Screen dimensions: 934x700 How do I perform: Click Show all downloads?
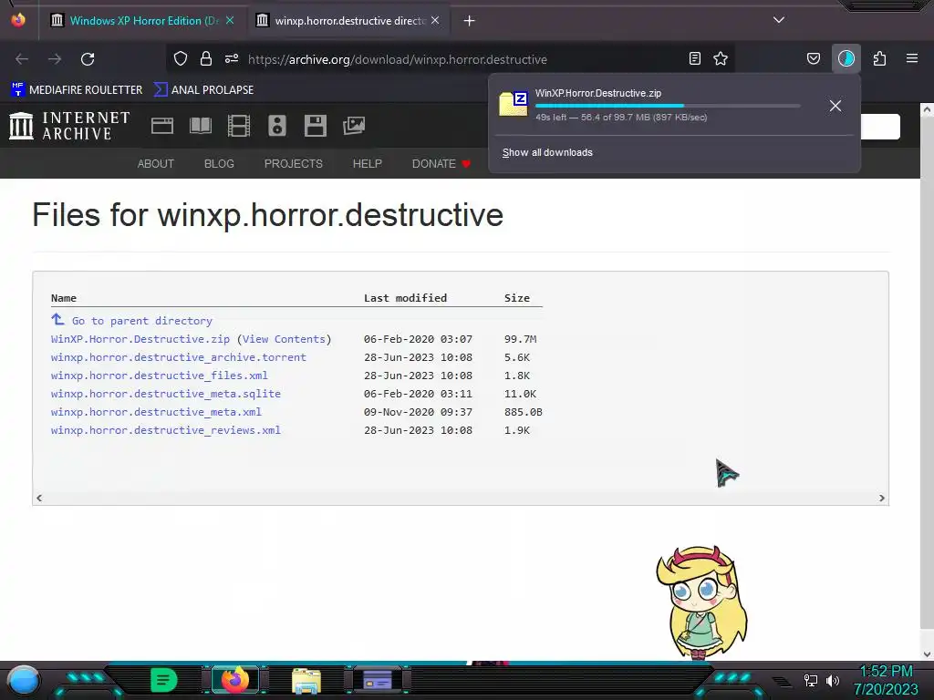pyautogui.click(x=547, y=152)
